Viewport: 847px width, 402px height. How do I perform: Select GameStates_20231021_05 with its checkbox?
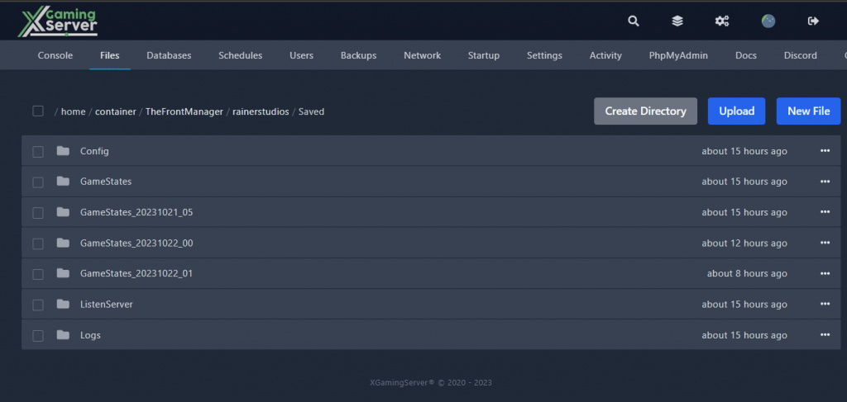coord(38,213)
